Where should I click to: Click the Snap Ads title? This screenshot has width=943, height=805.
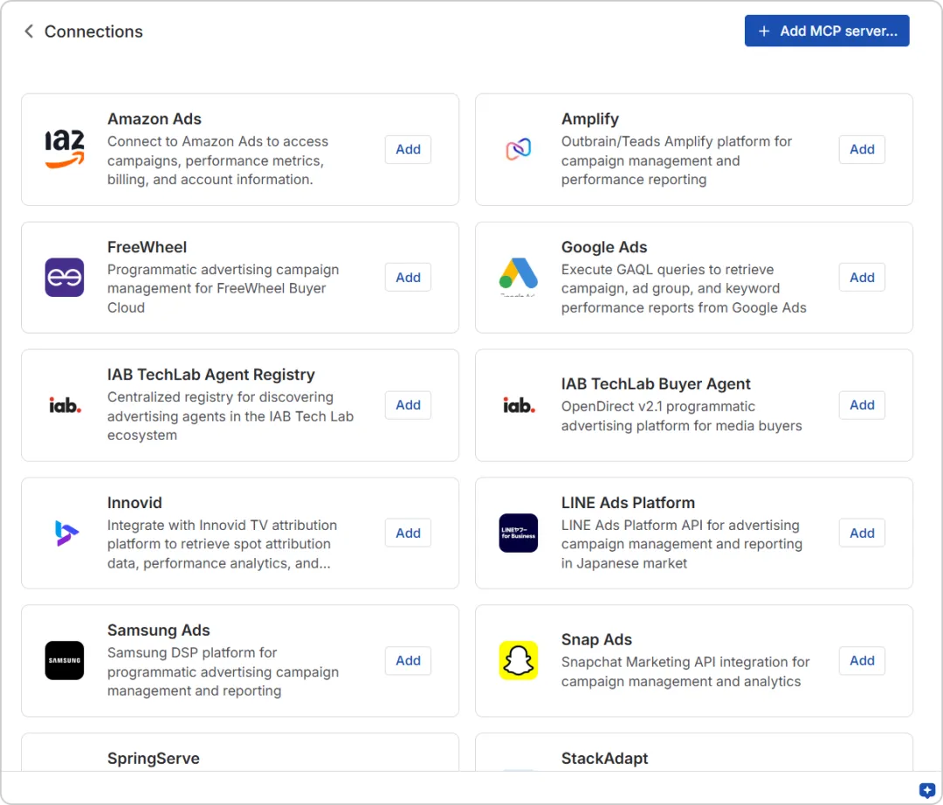596,640
